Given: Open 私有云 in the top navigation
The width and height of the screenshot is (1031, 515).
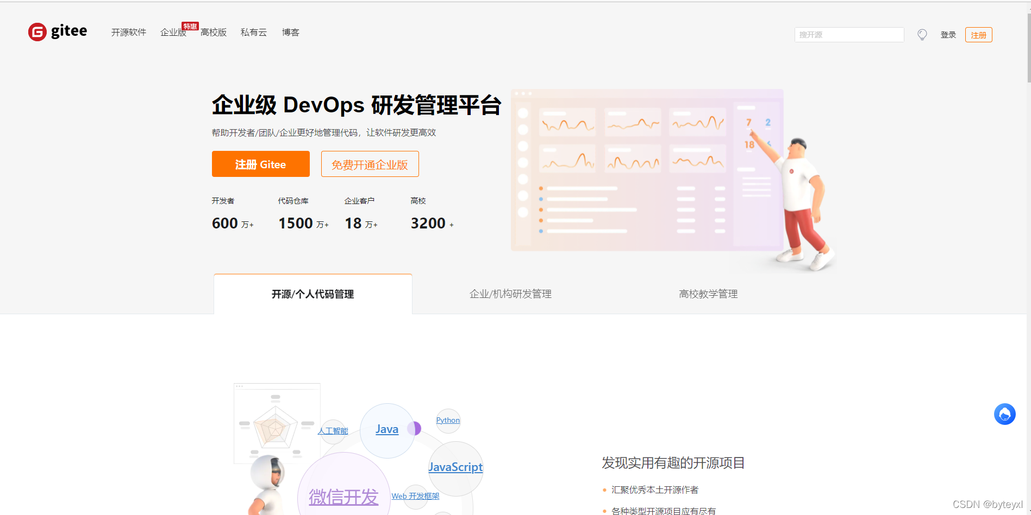Looking at the screenshot, I should (x=254, y=33).
